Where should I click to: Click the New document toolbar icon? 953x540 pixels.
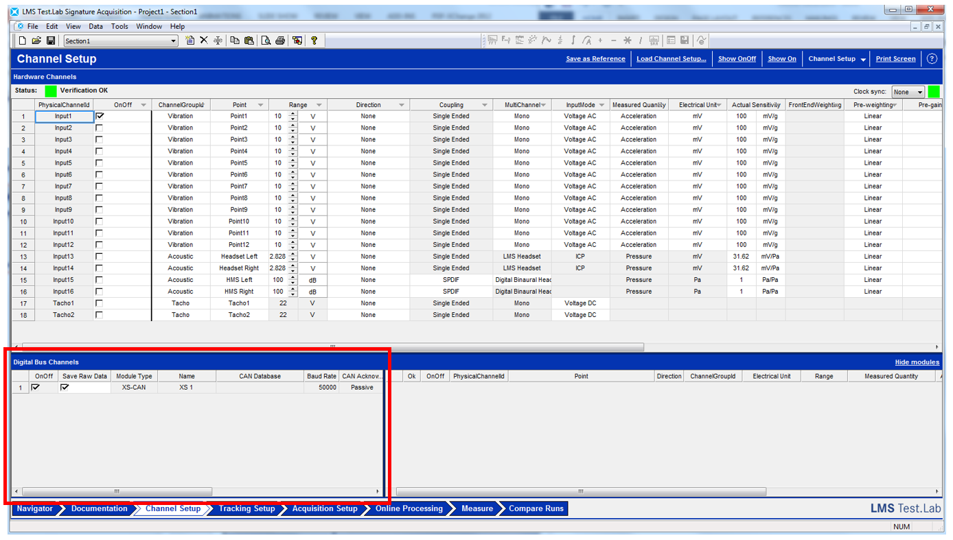click(x=23, y=40)
